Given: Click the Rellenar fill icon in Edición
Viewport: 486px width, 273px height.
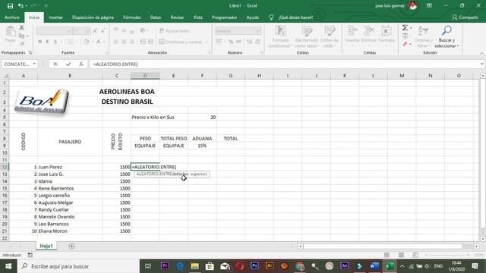Looking at the screenshot, I should point(405,36).
